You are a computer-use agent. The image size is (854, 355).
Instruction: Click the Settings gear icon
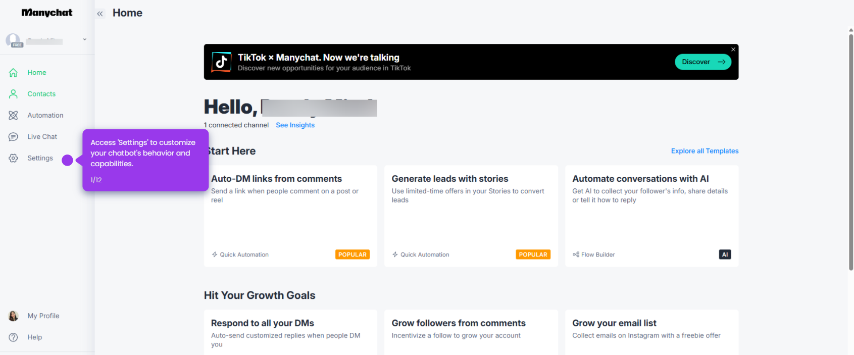pos(13,158)
